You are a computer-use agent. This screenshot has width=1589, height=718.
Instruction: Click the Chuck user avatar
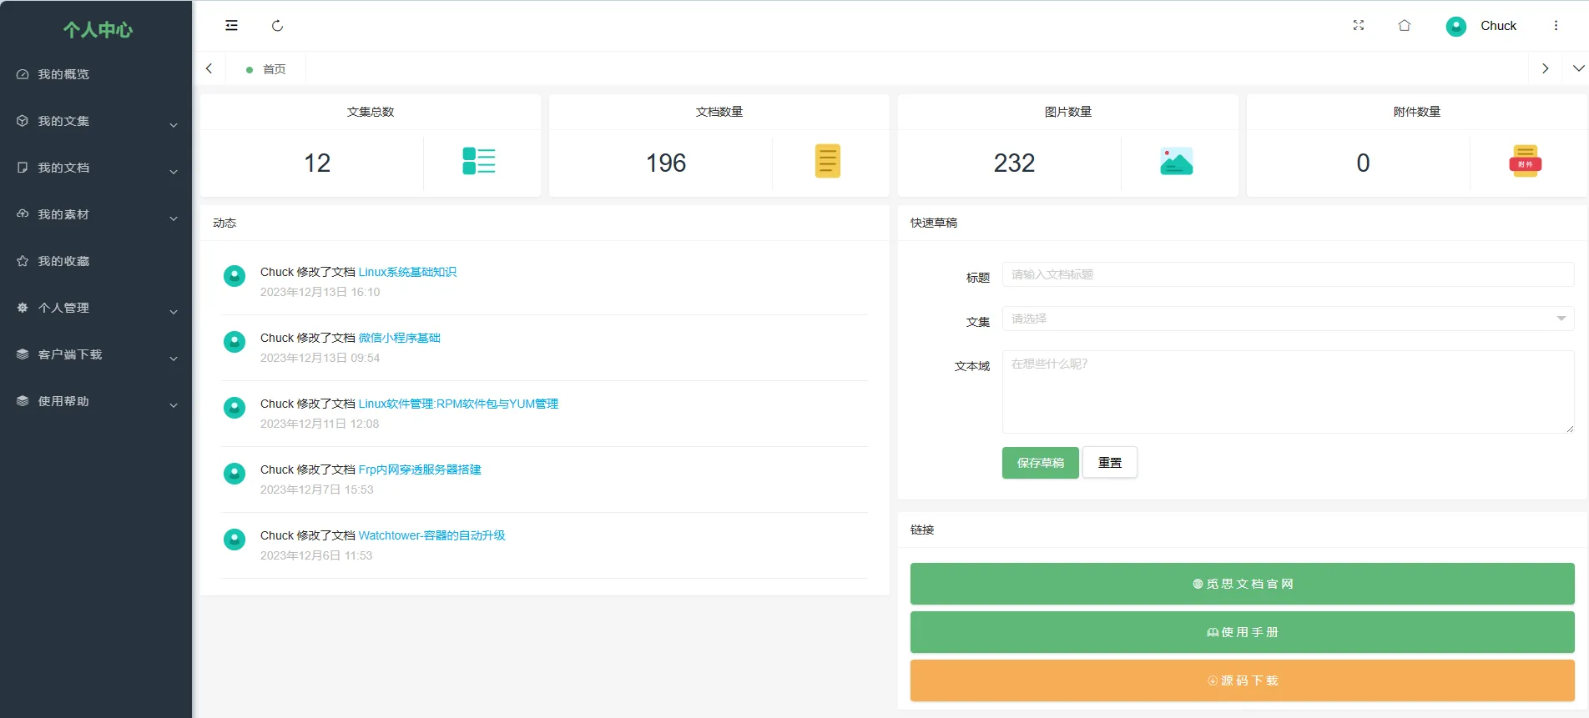[x=1455, y=27]
